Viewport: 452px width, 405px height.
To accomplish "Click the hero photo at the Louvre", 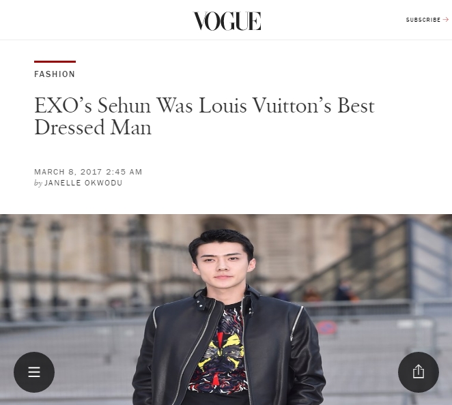I will point(226,310).
